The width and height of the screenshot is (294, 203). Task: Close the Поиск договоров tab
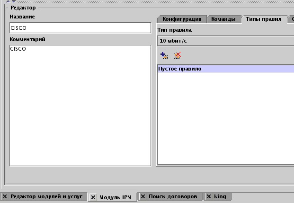click(143, 196)
